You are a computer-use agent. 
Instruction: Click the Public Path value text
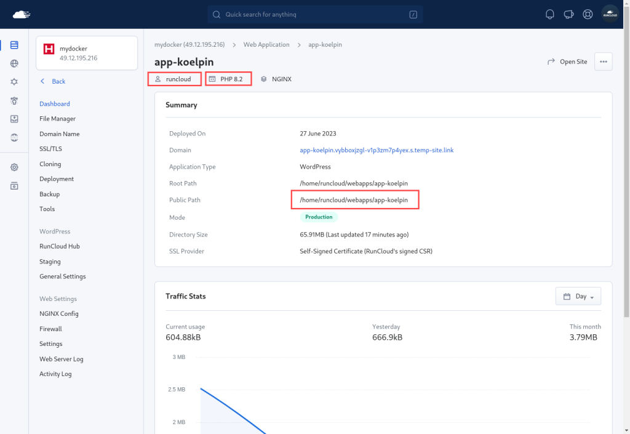(354, 199)
